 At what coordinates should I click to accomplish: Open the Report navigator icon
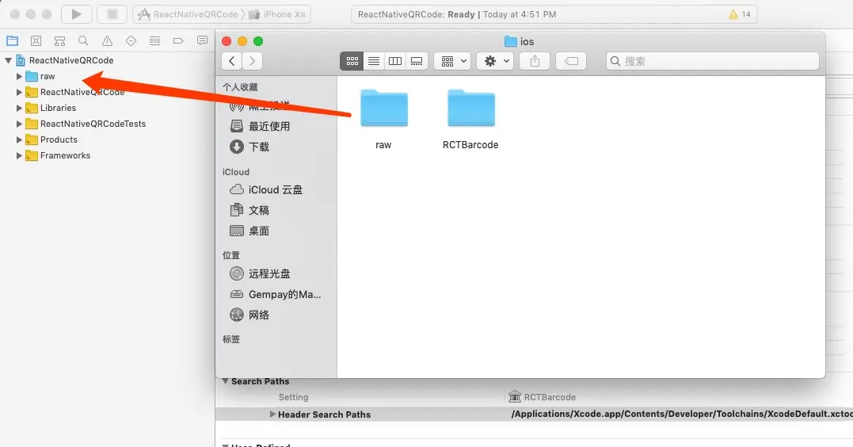203,41
